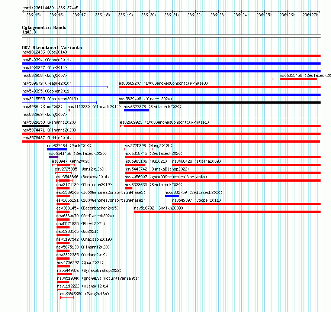The width and height of the screenshot is (331, 312).
Task: Select the nsv549394 (Cooper2011) variant label
Action: click(x=47, y=60)
